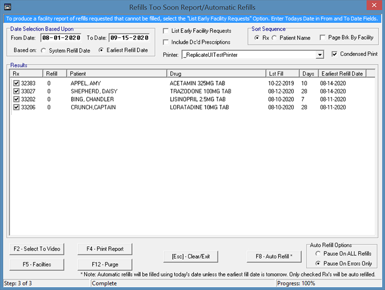This screenshot has width=385, height=290.
Task: Uncheck Rx 32383 row checkbox
Action: [17, 84]
